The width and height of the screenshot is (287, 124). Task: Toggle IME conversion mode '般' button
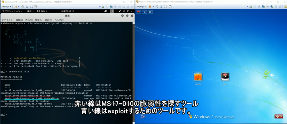[150, 12]
